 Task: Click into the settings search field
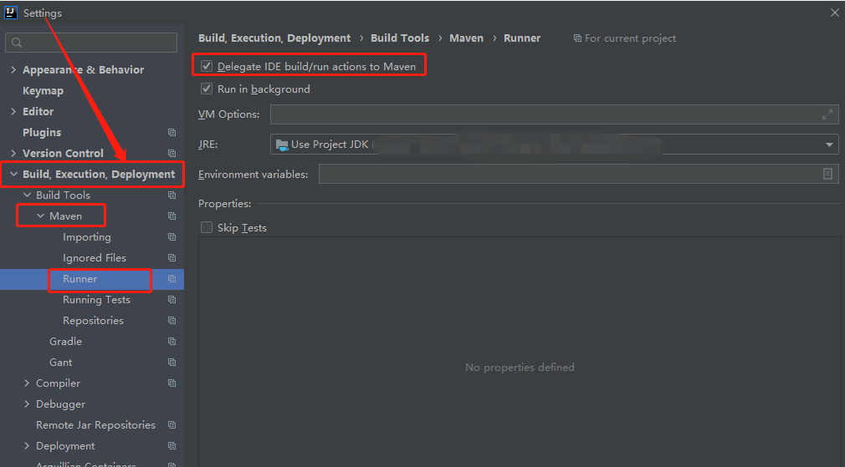[91, 43]
